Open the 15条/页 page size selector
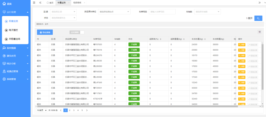This screenshot has width=266, height=117. coord(41,110)
